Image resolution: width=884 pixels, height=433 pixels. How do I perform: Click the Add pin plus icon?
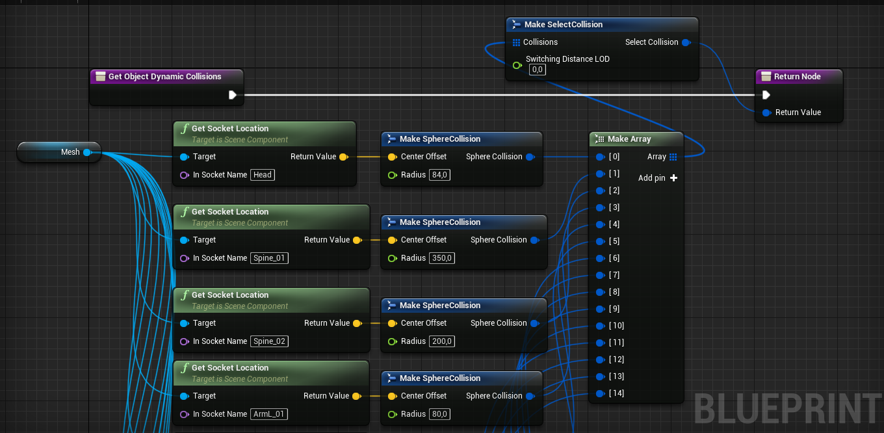(673, 178)
